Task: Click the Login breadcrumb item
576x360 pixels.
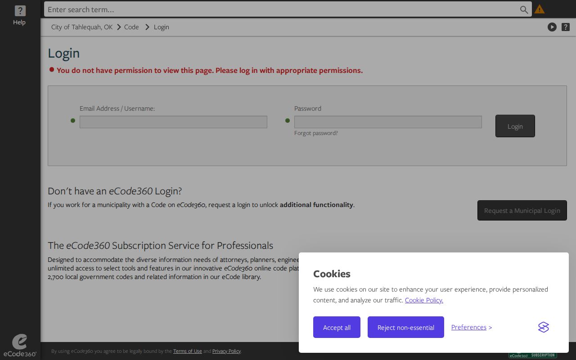Action: [x=162, y=27]
